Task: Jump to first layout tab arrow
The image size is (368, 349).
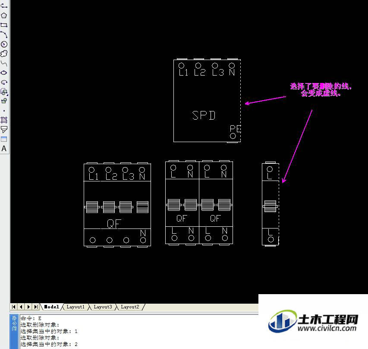Action: click(x=14, y=307)
